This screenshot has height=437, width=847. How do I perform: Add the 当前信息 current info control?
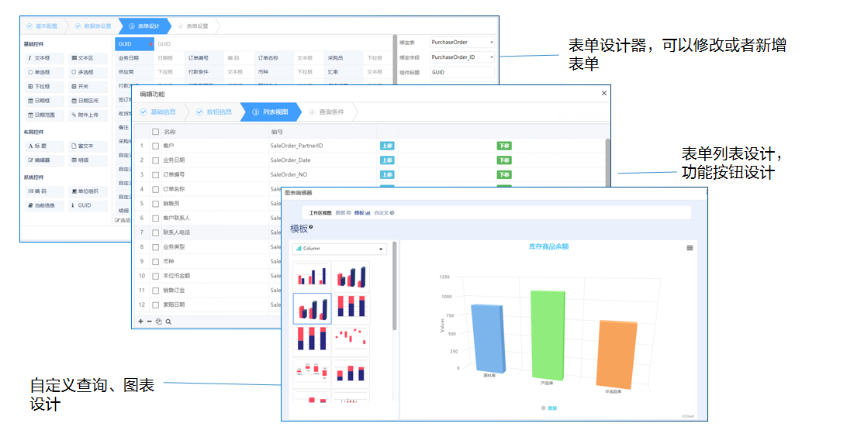(43, 205)
